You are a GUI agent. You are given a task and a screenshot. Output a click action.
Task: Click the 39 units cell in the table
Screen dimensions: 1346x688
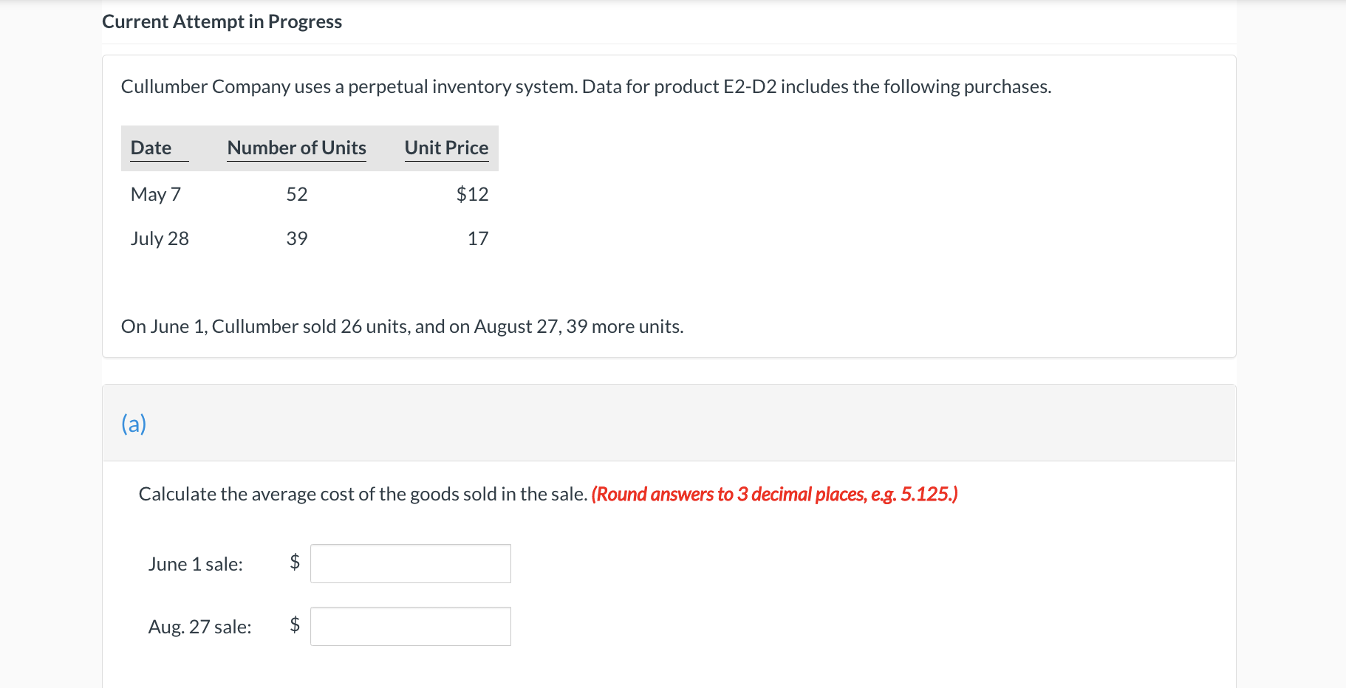point(296,238)
